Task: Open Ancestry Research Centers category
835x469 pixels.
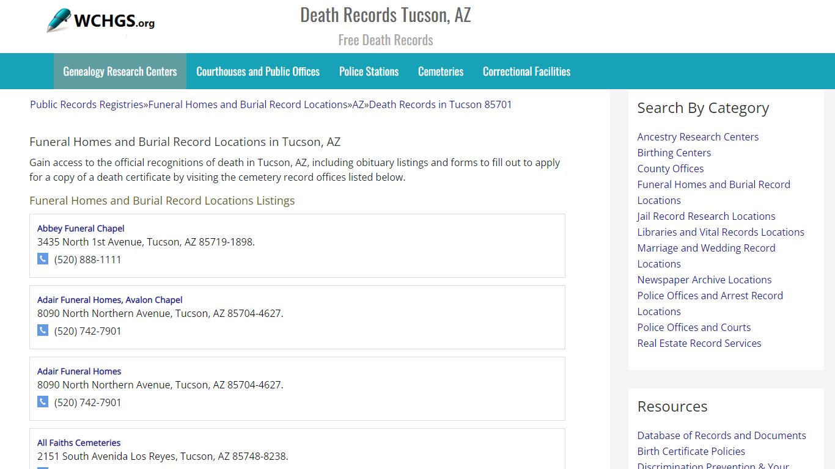Action: click(698, 137)
